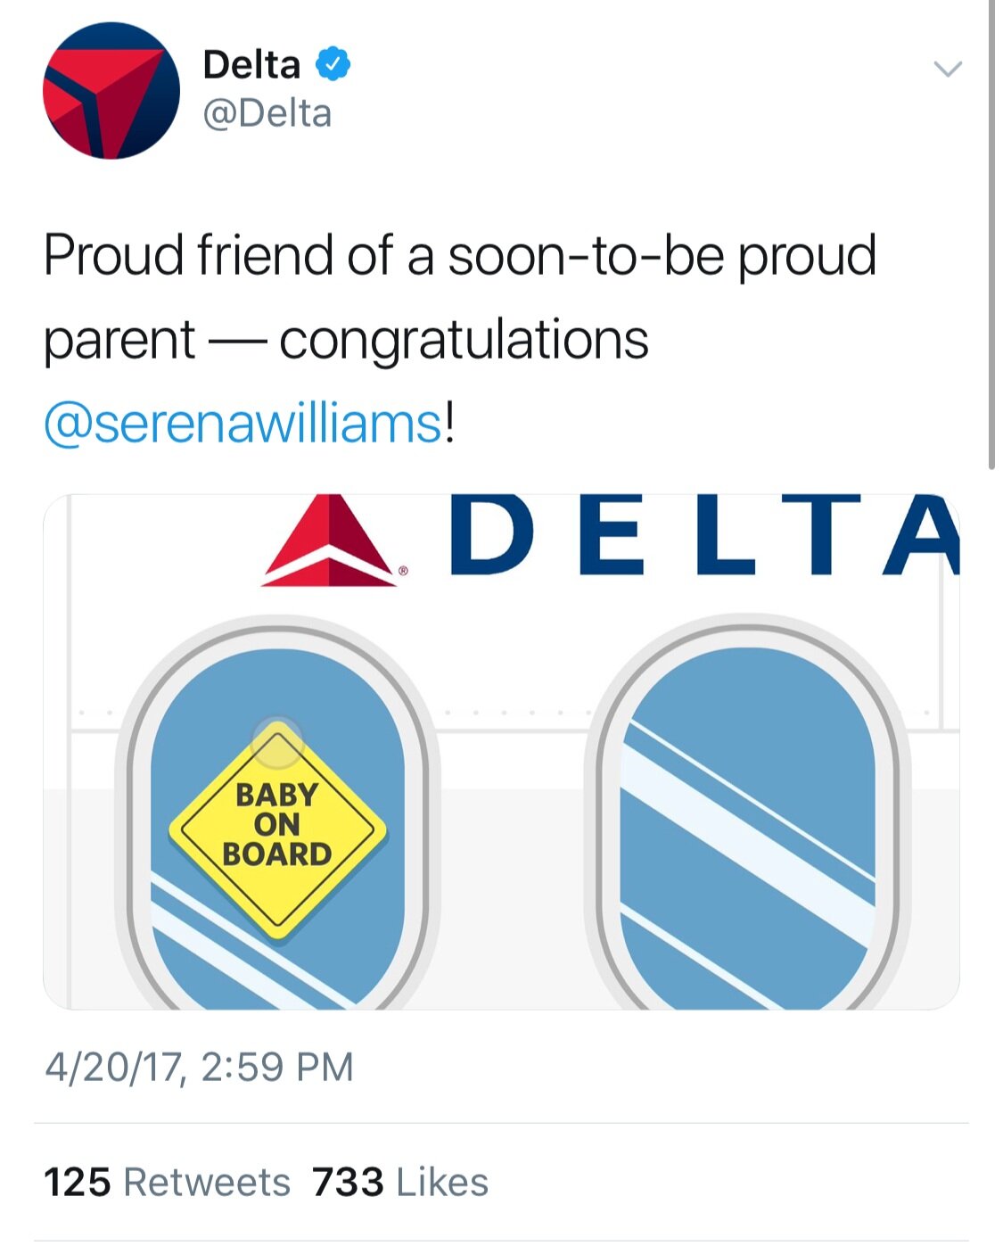Click the red Delta triangle logo in image
This screenshot has width=1003, height=1254.
click(x=329, y=541)
